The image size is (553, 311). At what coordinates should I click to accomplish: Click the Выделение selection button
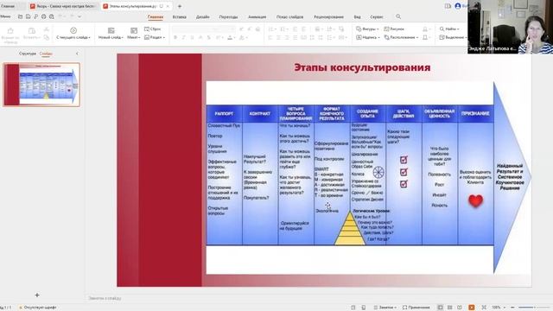click(x=453, y=37)
